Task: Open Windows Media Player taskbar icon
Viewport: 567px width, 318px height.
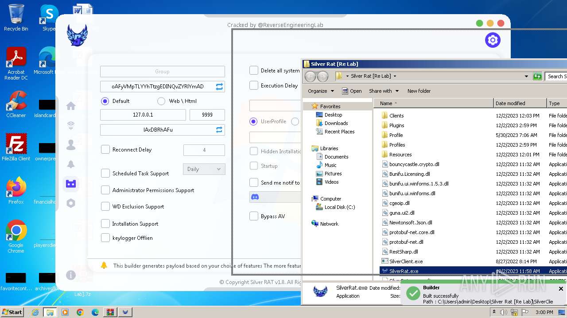Action: [65, 312]
